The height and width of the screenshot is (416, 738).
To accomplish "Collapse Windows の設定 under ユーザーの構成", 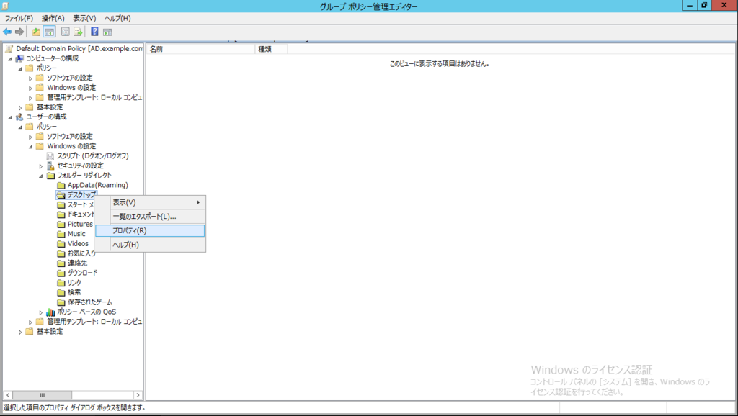I will (x=30, y=147).
